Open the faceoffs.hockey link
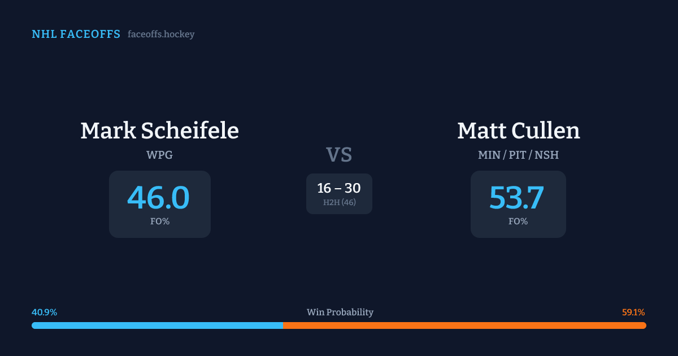The height and width of the screenshot is (356, 678). (x=161, y=34)
